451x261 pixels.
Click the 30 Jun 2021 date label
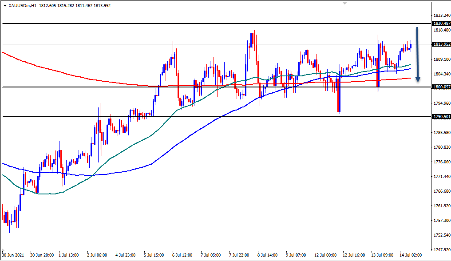point(13,255)
